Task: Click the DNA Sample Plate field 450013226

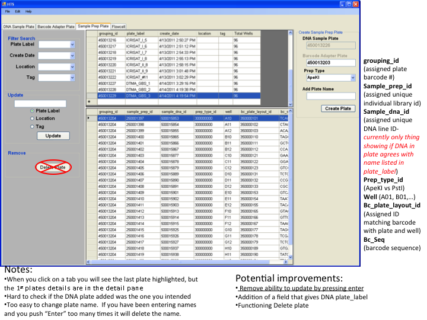Action: coord(331,46)
